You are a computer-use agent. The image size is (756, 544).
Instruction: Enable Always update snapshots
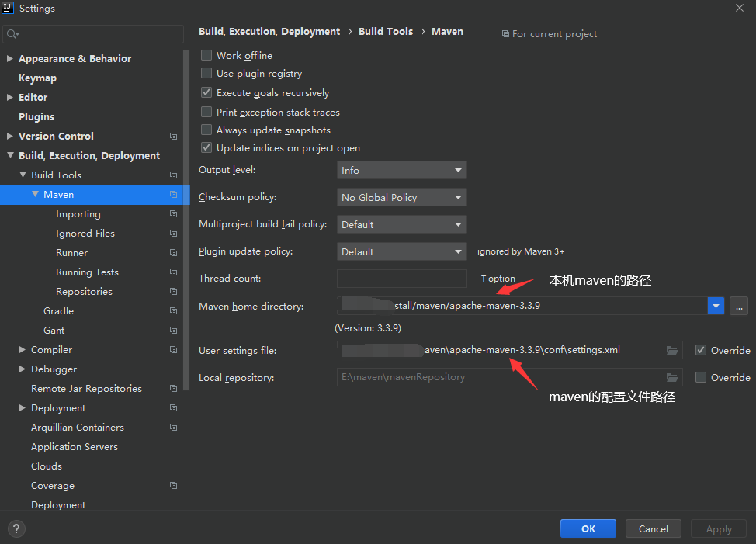206,130
